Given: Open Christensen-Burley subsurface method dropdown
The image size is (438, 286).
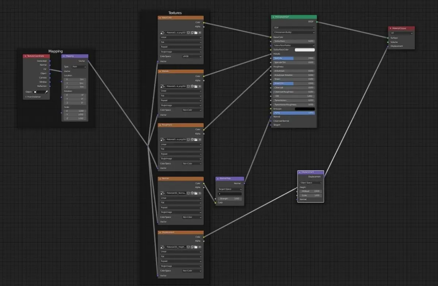Looking at the screenshot, I should tap(294, 32).
